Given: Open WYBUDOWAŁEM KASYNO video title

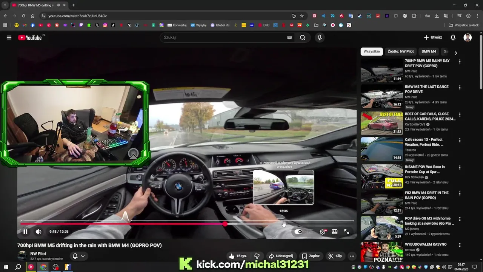Looking at the screenshot, I should 426,244.
